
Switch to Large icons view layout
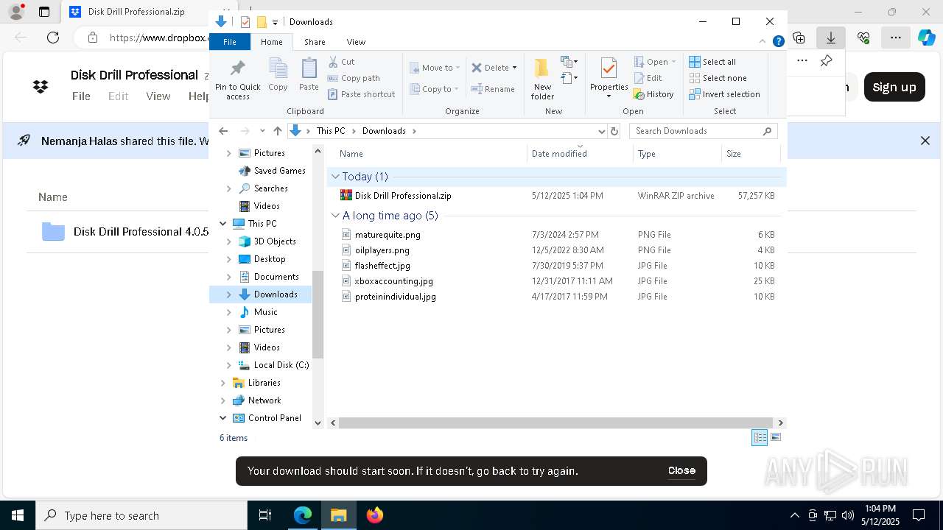pos(775,438)
